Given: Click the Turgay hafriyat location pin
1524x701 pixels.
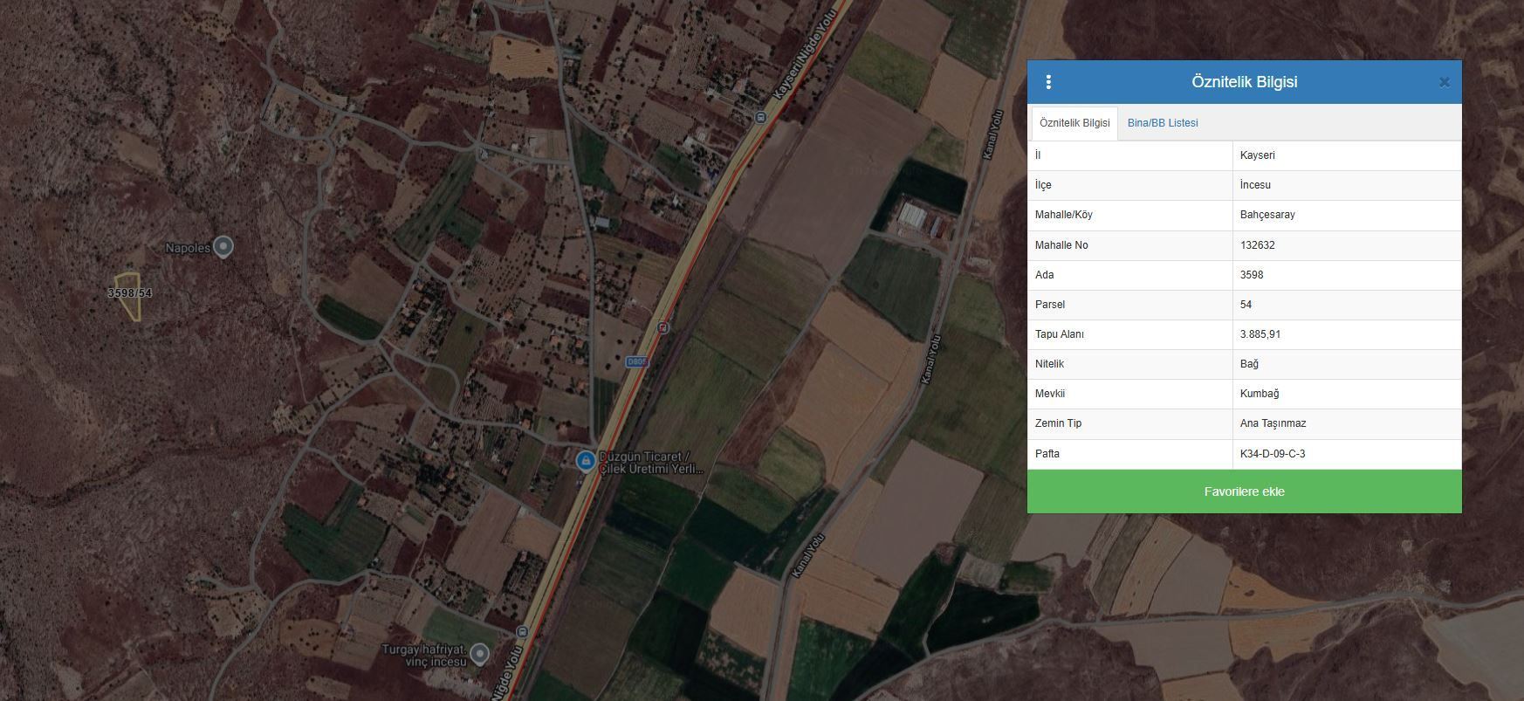Looking at the screenshot, I should click(x=479, y=653).
